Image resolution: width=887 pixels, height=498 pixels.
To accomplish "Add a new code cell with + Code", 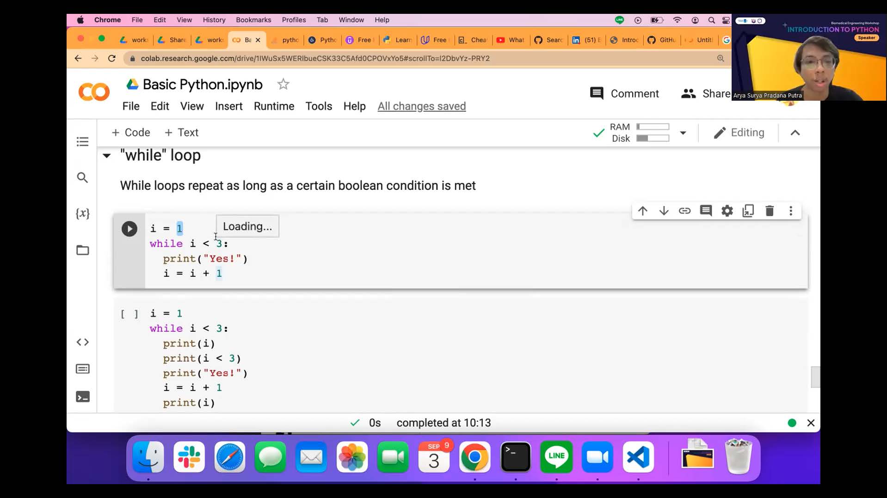I will point(131,133).
